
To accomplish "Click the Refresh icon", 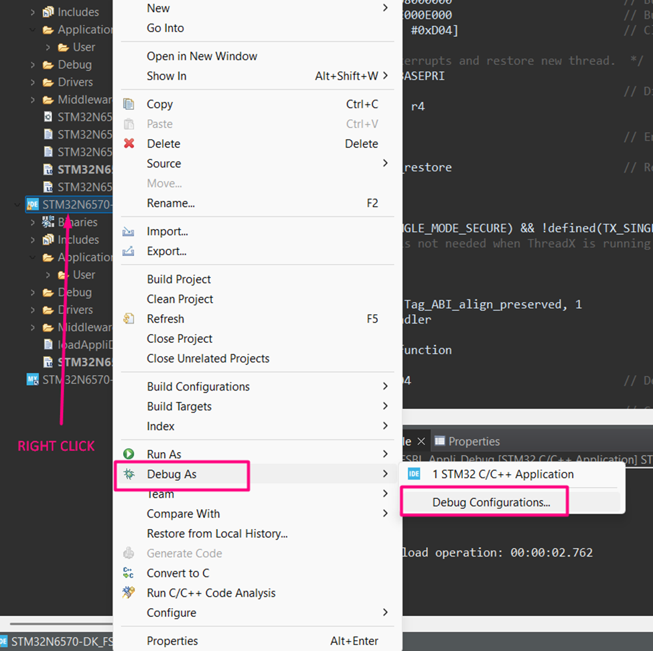I will (129, 319).
